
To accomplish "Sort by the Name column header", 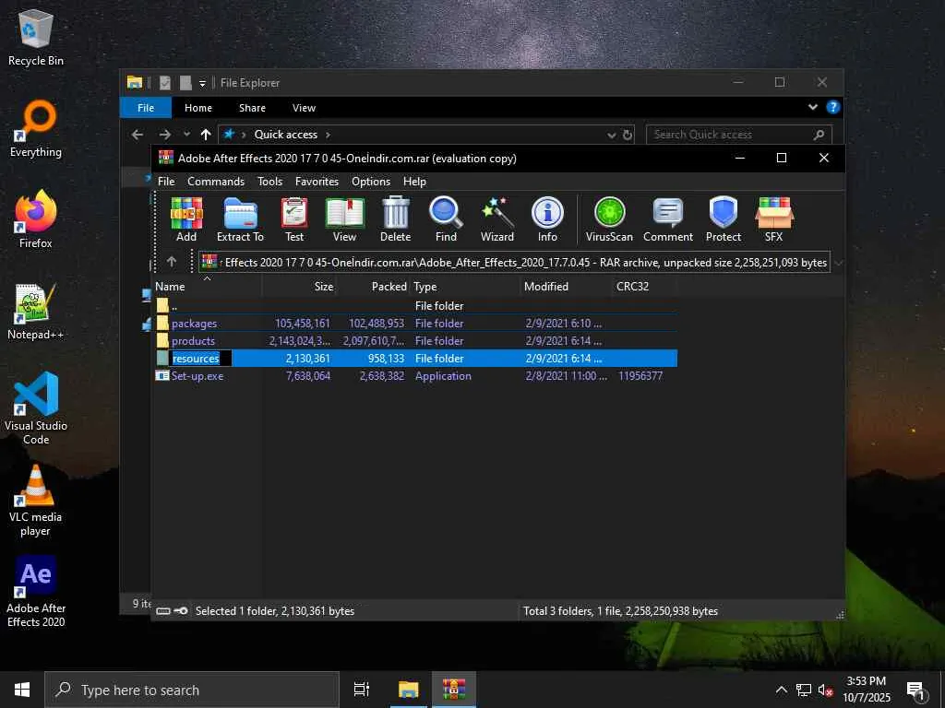I will coord(207,287).
